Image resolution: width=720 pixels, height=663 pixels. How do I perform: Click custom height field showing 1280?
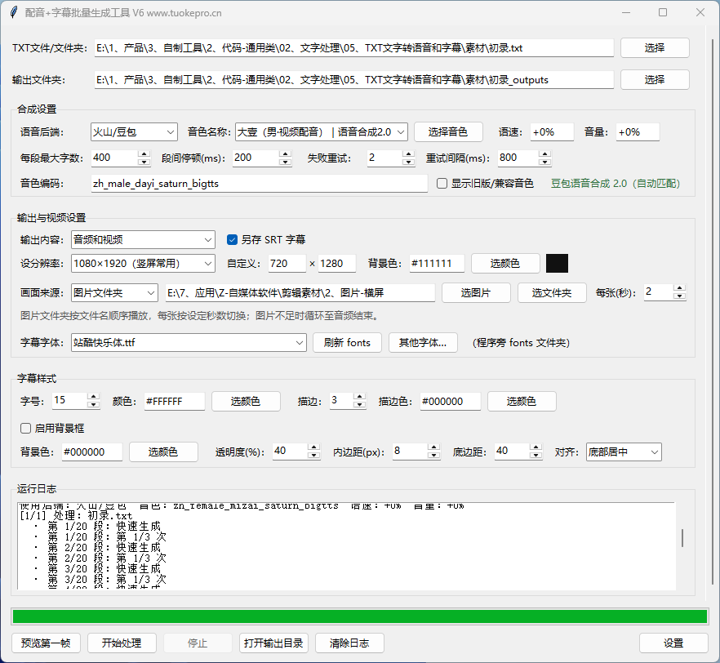click(337, 264)
